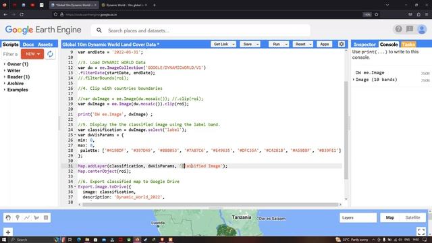
Task: Click the Reset button
Action: tap(300, 45)
